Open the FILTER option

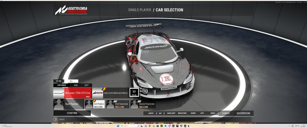pos(59,81)
